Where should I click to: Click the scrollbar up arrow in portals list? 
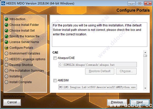145,53
